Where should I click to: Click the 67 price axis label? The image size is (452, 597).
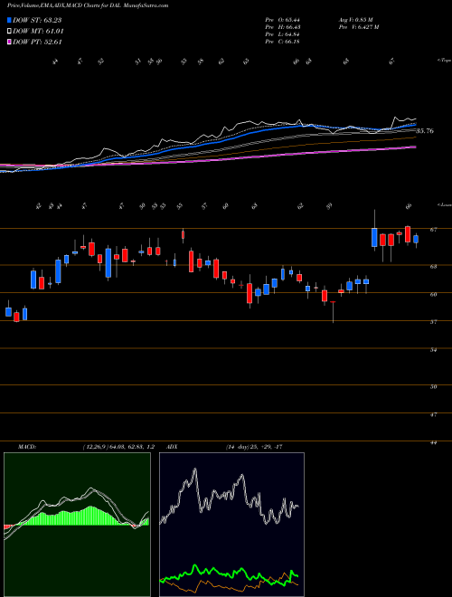433,230
